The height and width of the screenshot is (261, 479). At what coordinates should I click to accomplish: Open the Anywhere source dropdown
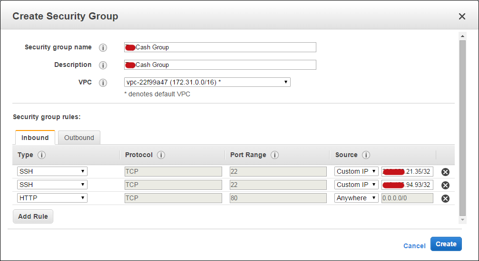[356, 198]
